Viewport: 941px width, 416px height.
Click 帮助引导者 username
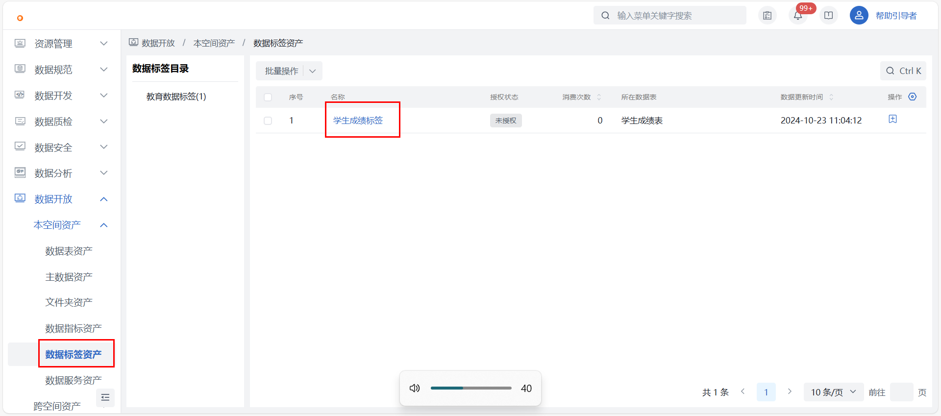click(x=896, y=16)
